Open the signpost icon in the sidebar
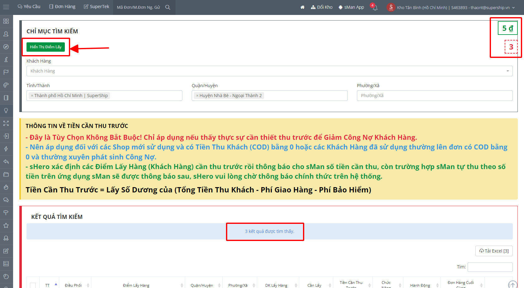This screenshot has width=524, height=288. pyautogui.click(x=6, y=213)
